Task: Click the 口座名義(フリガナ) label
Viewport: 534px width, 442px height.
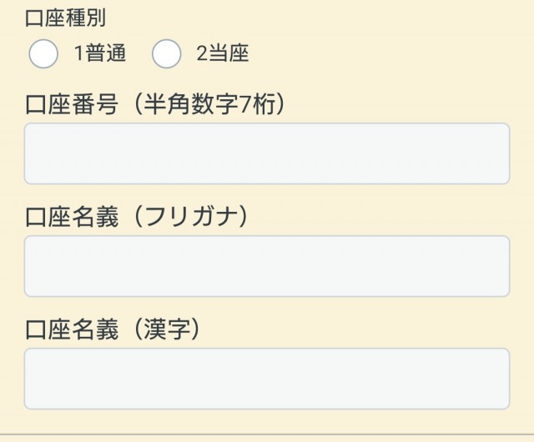Action: coord(139,217)
